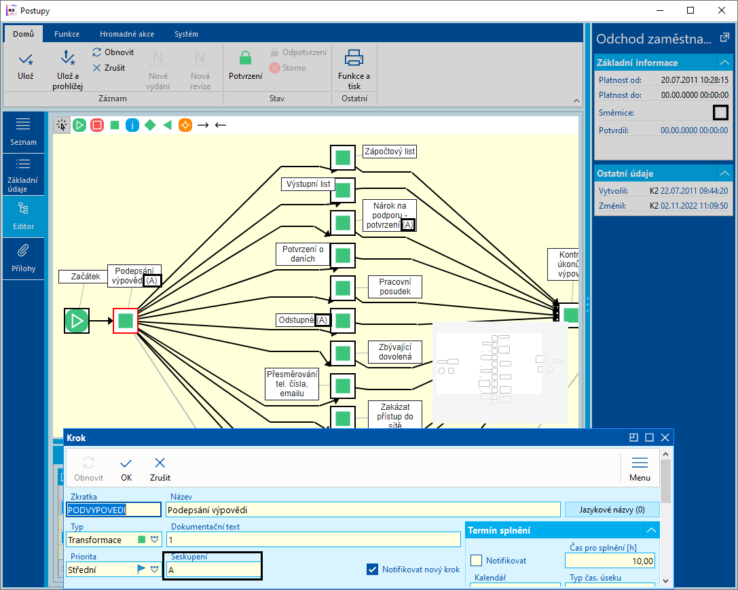Switch to the Funkce tab
The height and width of the screenshot is (590, 738).
67,34
